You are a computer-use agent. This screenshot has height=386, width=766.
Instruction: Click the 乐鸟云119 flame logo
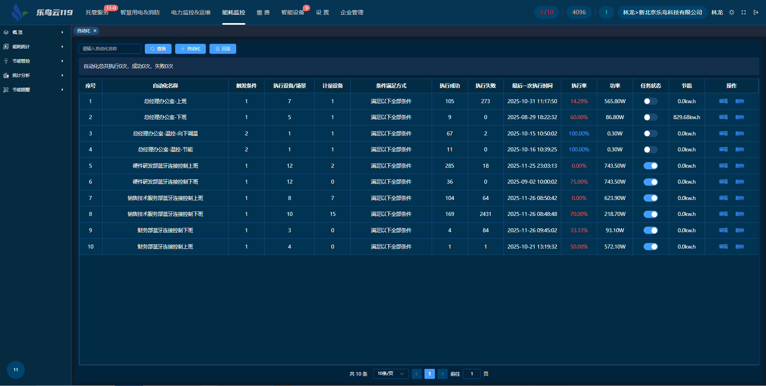[18, 12]
